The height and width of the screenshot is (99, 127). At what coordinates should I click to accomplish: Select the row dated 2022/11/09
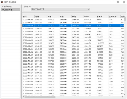(73, 40)
